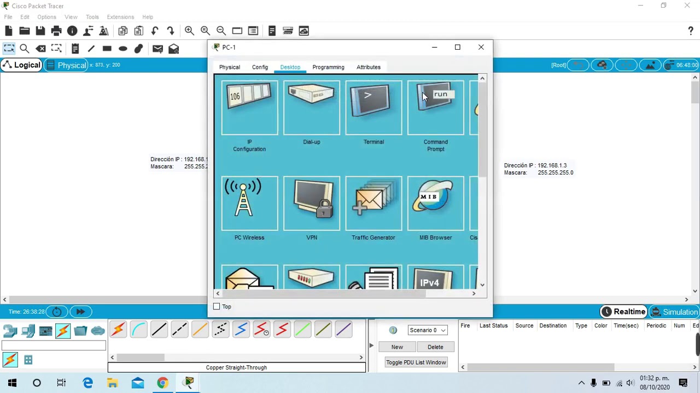
Task: Pick the copper cross-over dashed cable
Action: click(179, 330)
